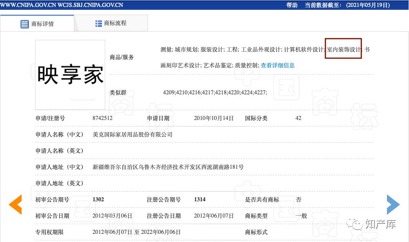Viewport: 409px width, 242px height.
Task: Click the 申请/注册号 label
Action: [x=50, y=118]
